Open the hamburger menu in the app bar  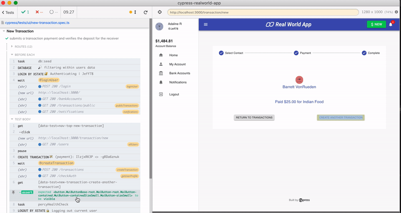tap(206, 24)
